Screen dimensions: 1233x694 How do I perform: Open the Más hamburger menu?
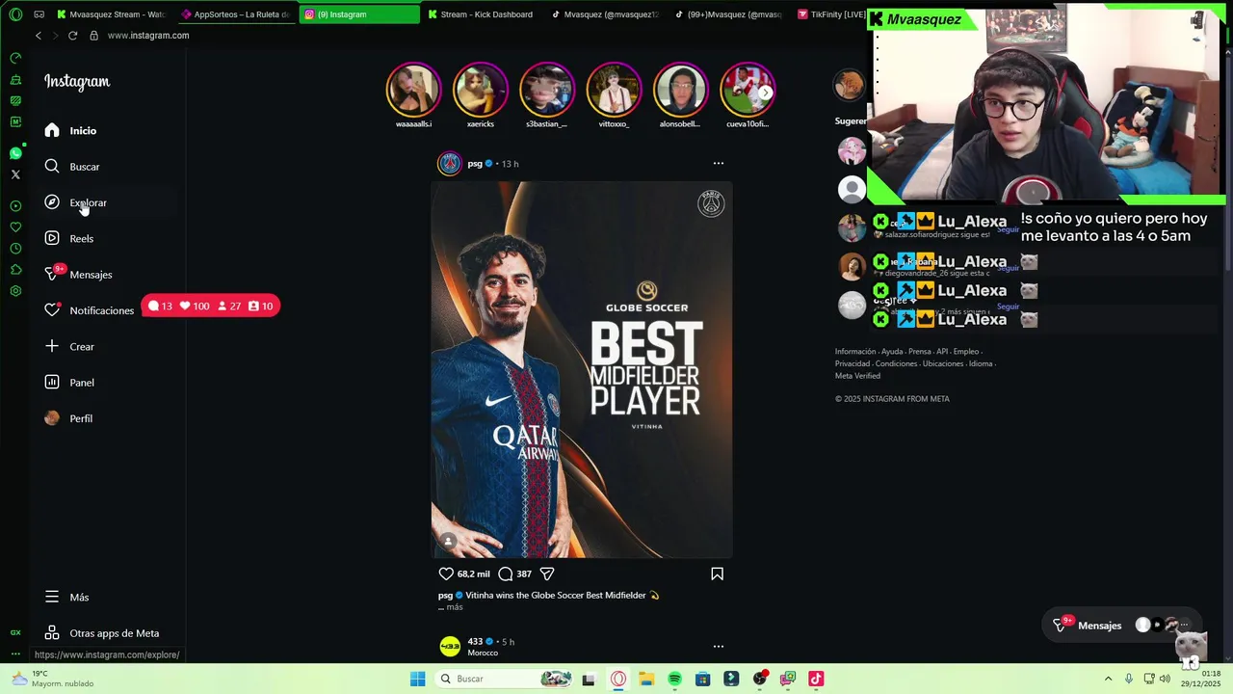click(66, 597)
